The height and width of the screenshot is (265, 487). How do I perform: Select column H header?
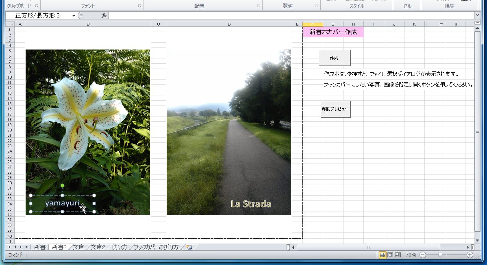tap(353, 24)
